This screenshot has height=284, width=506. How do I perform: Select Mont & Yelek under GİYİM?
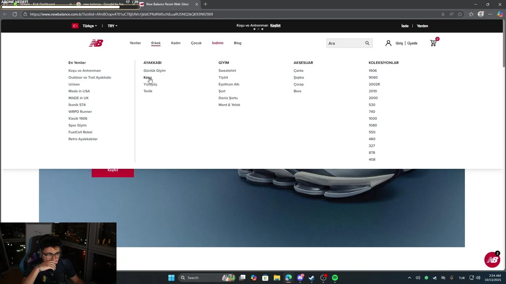pos(229,105)
